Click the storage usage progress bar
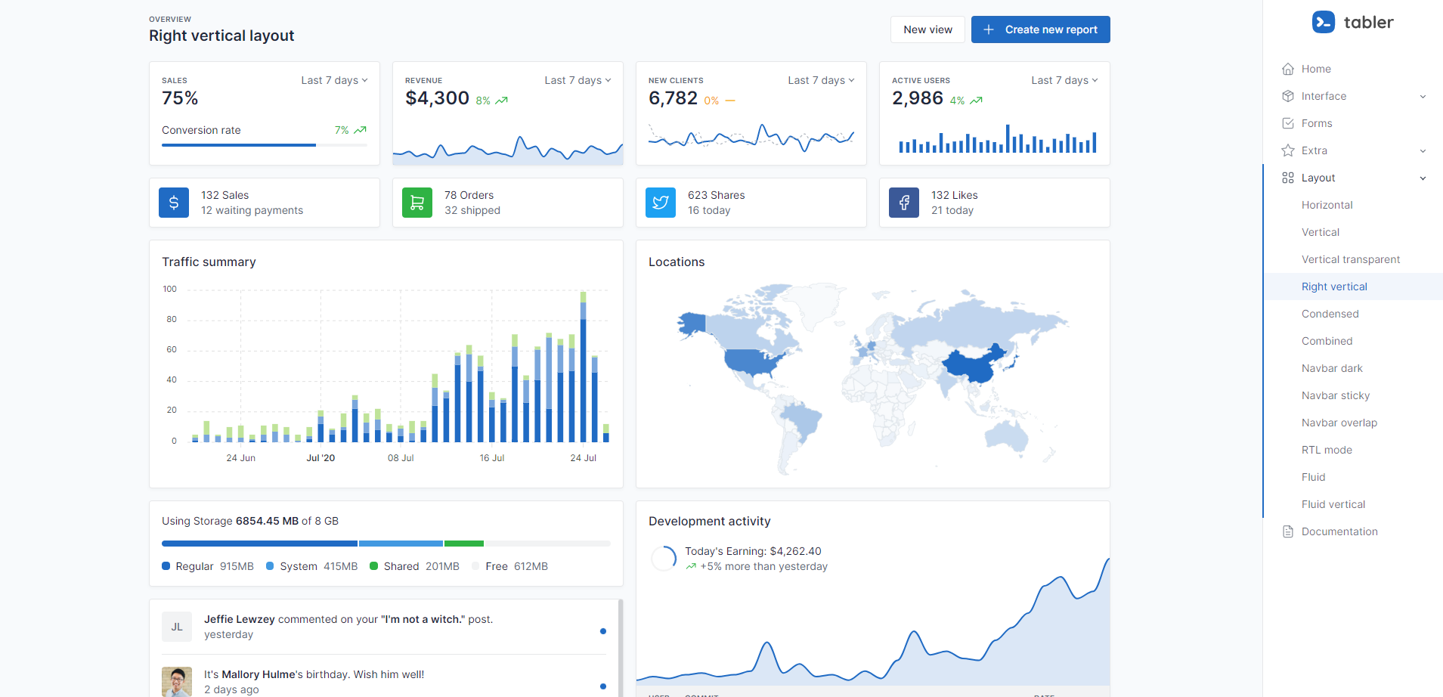Image resolution: width=1443 pixels, height=697 pixels. coord(386,544)
